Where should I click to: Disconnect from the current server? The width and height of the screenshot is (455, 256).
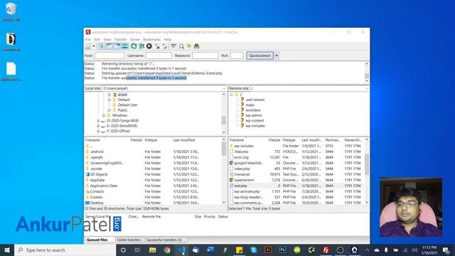[x=157, y=46]
